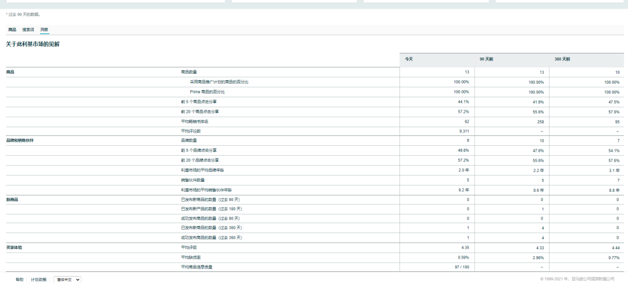
Task: Click the 2.2 年 brand age value
Action: tap(538, 170)
